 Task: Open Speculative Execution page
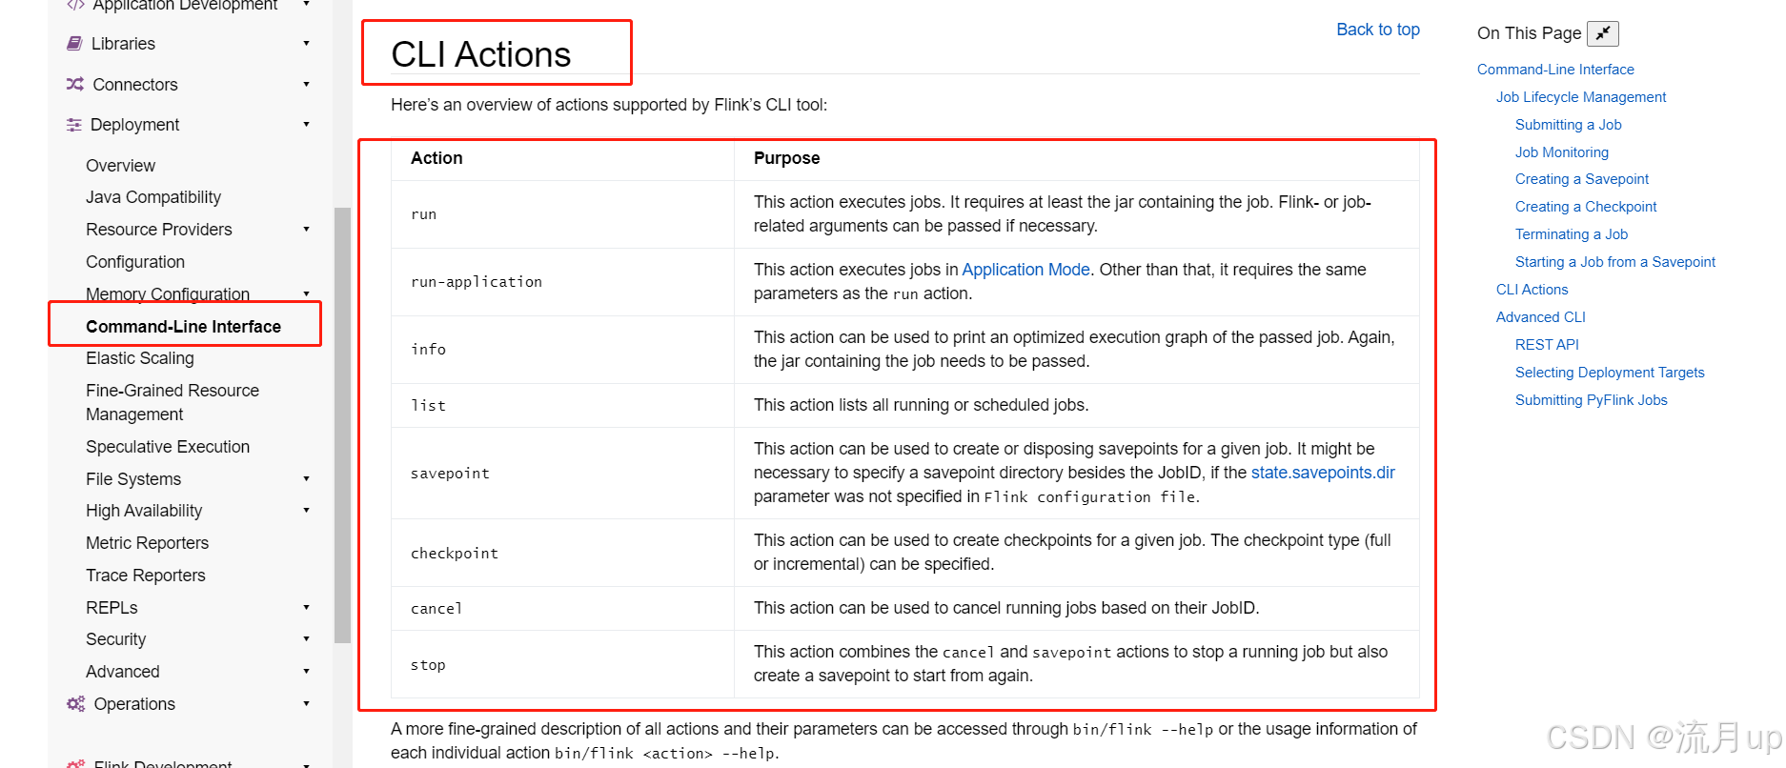pyautogui.click(x=168, y=447)
